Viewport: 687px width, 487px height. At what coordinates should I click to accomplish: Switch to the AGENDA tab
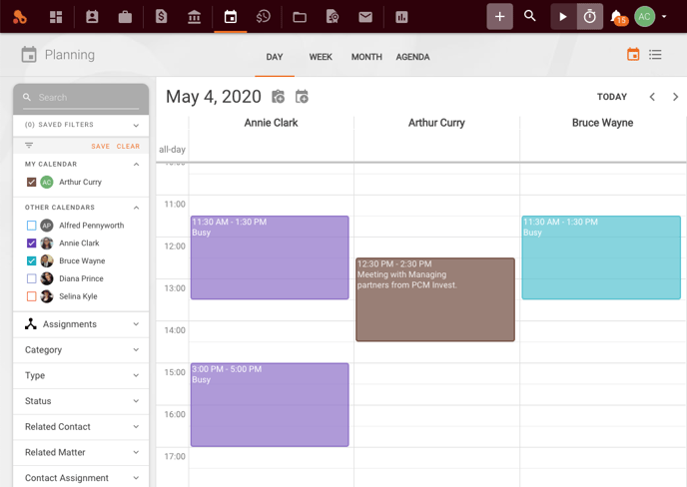point(412,57)
